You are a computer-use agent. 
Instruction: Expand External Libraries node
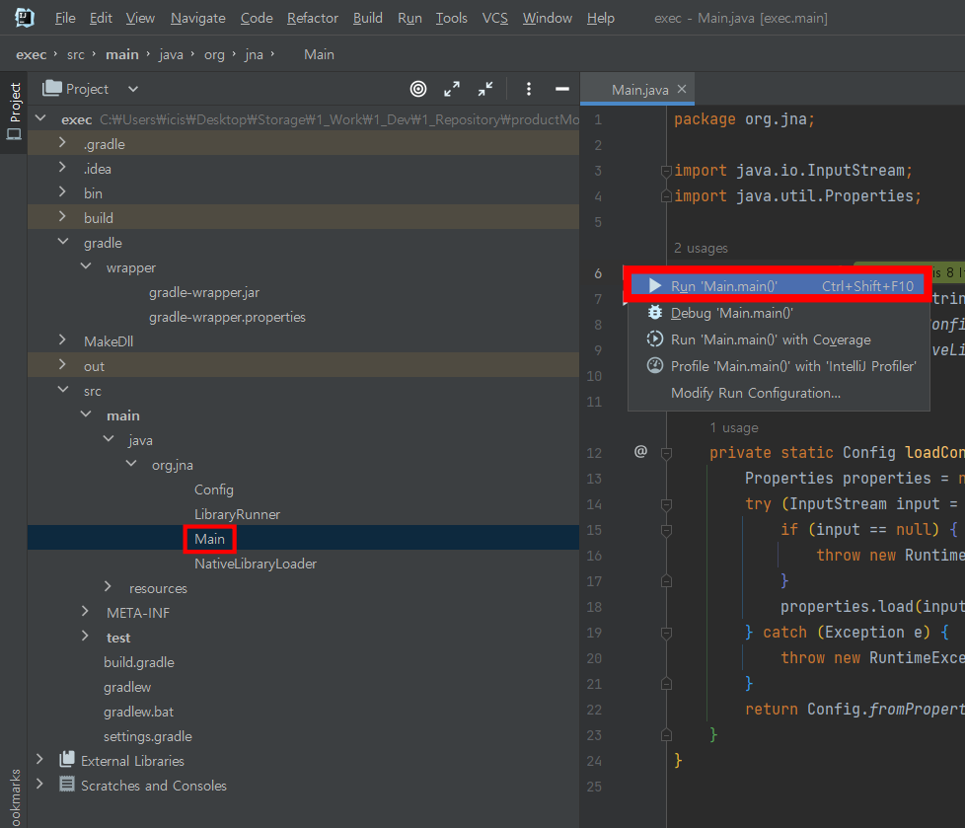(40, 759)
